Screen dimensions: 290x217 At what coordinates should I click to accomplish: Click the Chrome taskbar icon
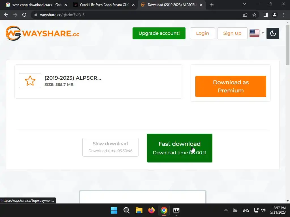click(x=164, y=210)
